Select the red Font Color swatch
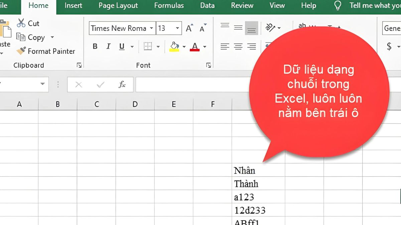Viewport: 401px width, 225px height. [x=195, y=46]
